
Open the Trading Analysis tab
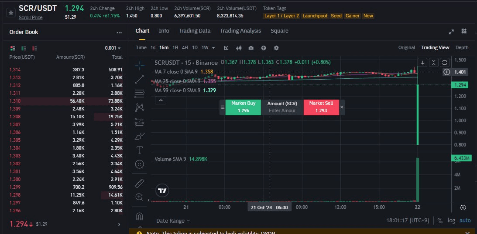tap(240, 30)
